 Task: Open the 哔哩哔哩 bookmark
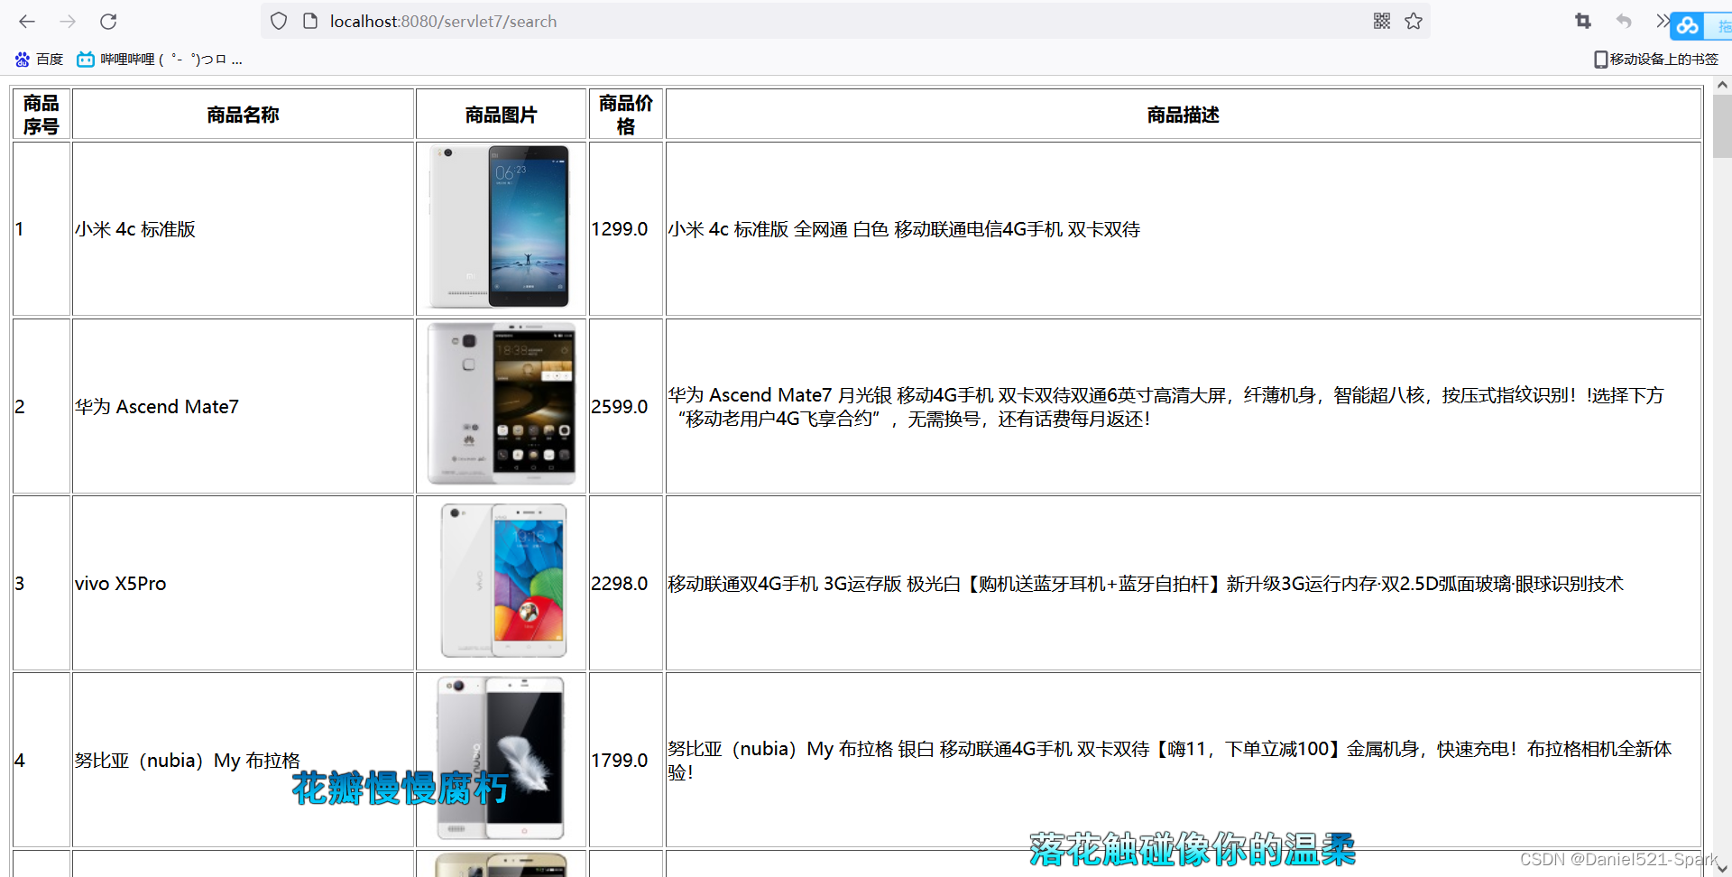pos(160,60)
